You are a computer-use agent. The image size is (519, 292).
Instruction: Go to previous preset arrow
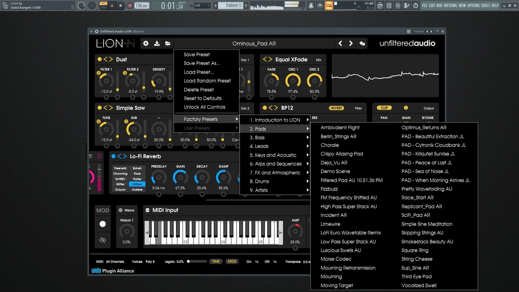click(x=340, y=43)
